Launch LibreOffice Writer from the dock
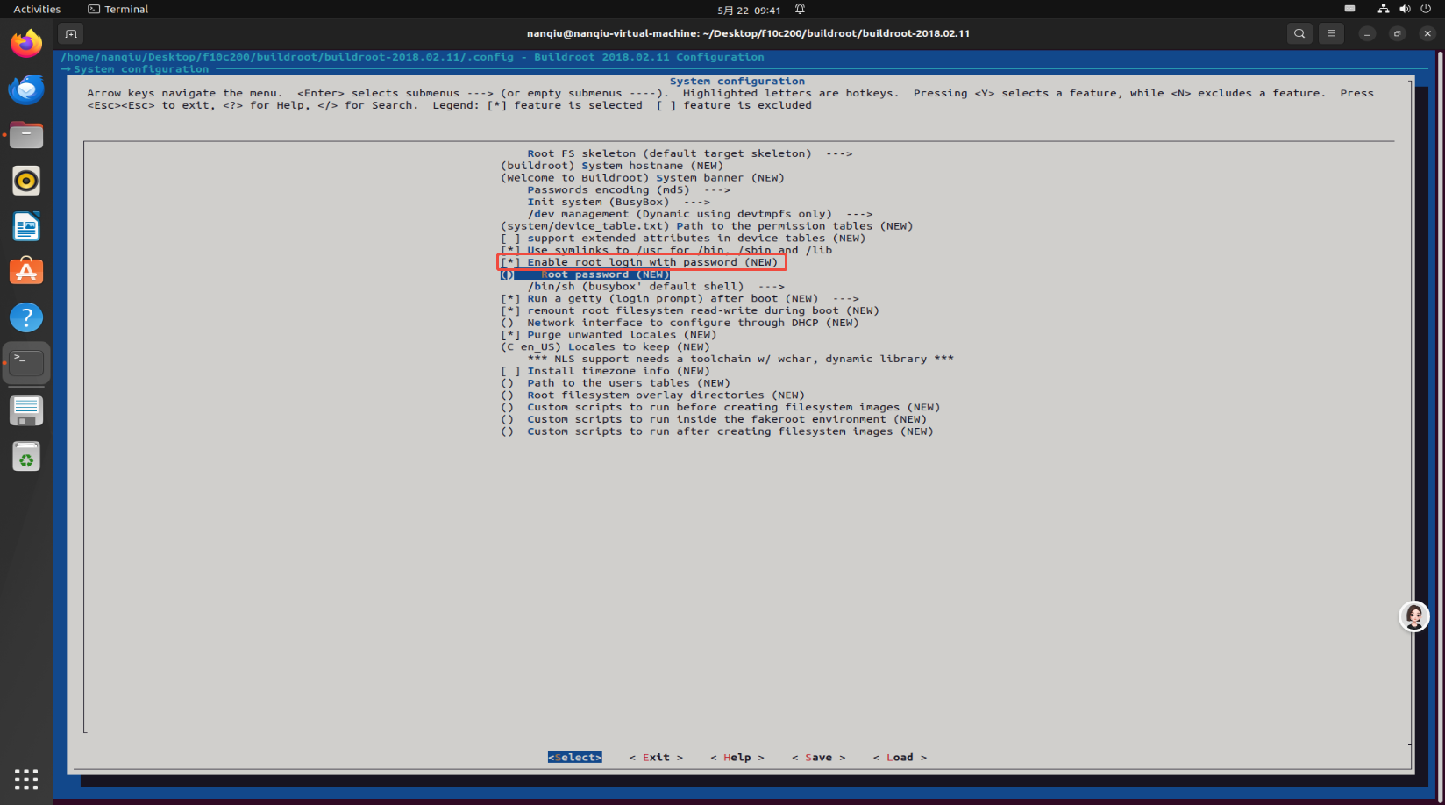This screenshot has width=1445, height=805. [x=26, y=226]
